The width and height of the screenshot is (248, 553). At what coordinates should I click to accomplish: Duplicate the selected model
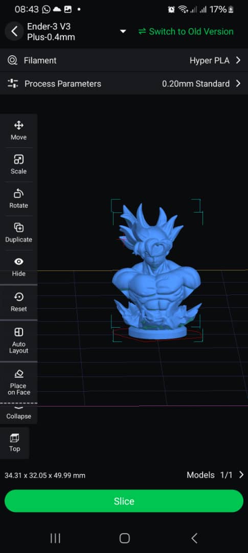point(19,233)
